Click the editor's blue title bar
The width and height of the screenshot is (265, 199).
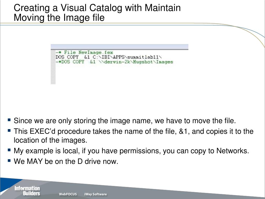point(120,47)
